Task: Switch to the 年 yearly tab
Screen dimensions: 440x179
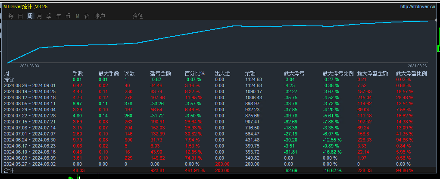Action: click(x=58, y=16)
